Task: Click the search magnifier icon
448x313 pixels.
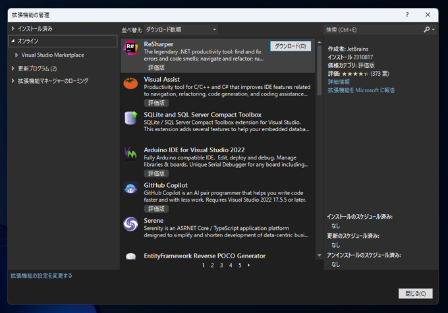Action: coord(426,30)
